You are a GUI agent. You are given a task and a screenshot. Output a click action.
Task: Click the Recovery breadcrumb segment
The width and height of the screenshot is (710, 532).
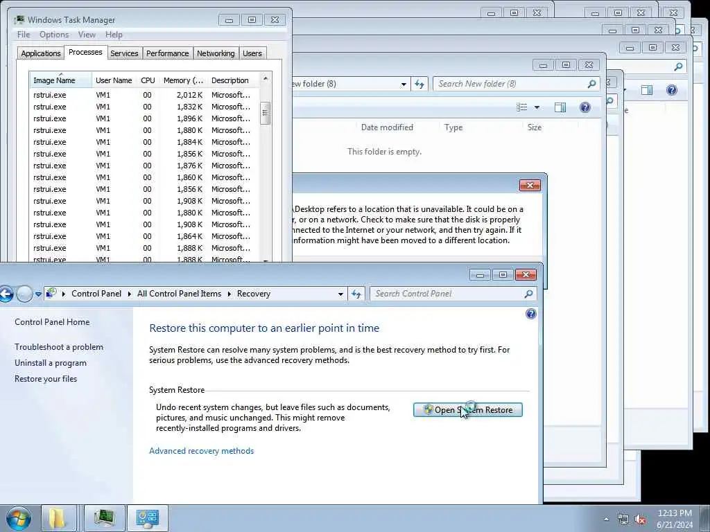click(x=254, y=294)
